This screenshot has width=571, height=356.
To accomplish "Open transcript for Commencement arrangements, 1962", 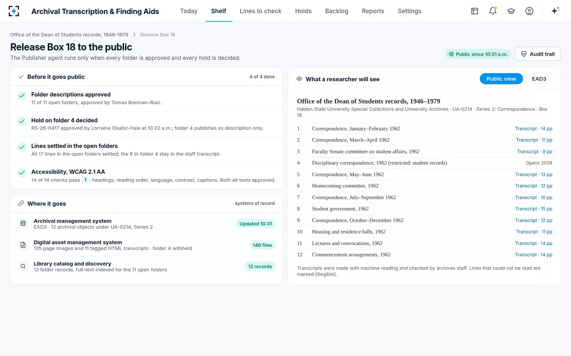I will coord(533,255).
